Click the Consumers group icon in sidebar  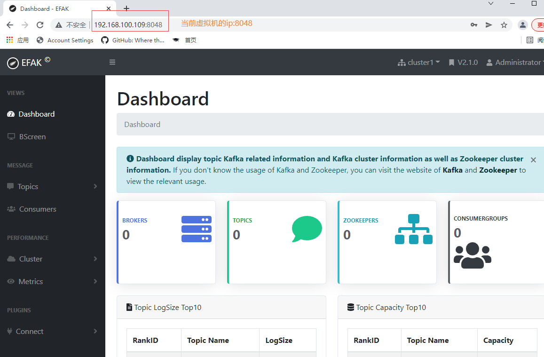pyautogui.click(x=11, y=209)
